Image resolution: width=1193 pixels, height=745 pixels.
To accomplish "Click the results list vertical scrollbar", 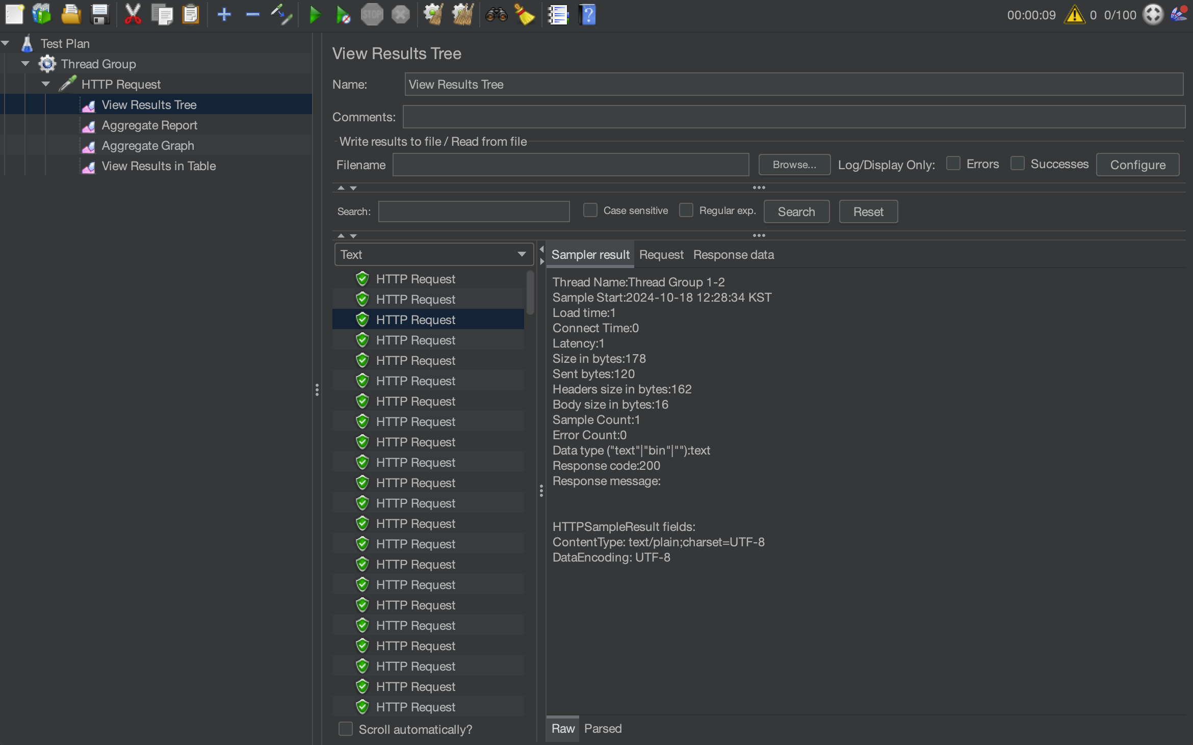I will pos(530,293).
